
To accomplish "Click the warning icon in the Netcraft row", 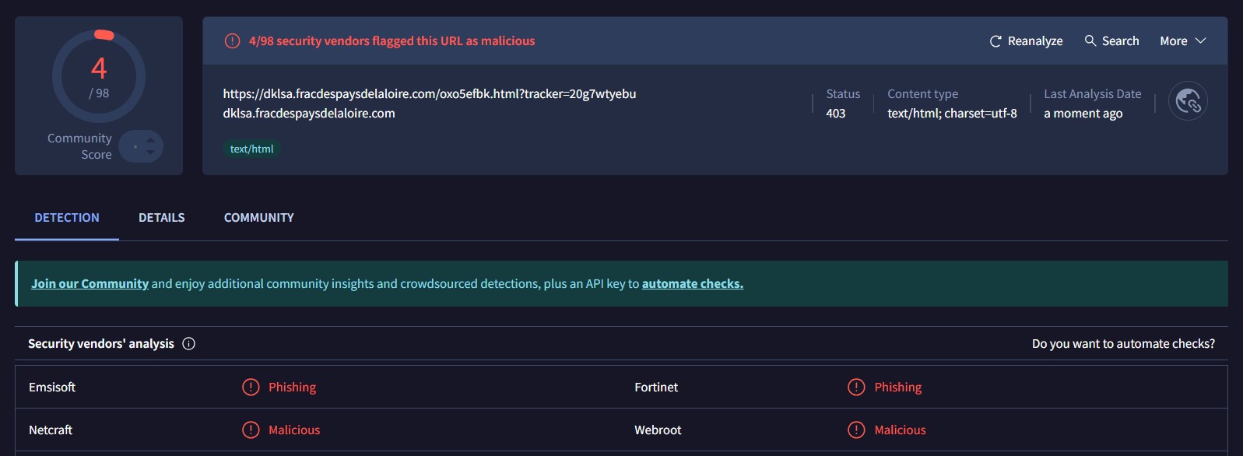I will coord(251,430).
